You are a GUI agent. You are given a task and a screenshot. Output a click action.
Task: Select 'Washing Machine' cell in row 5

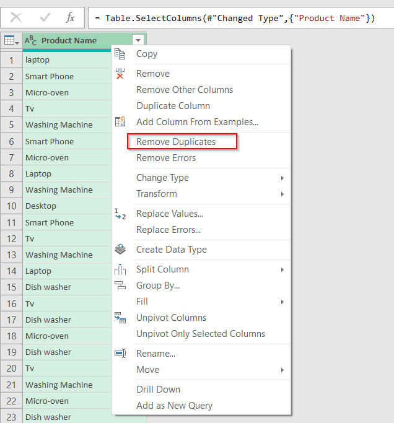(x=67, y=125)
